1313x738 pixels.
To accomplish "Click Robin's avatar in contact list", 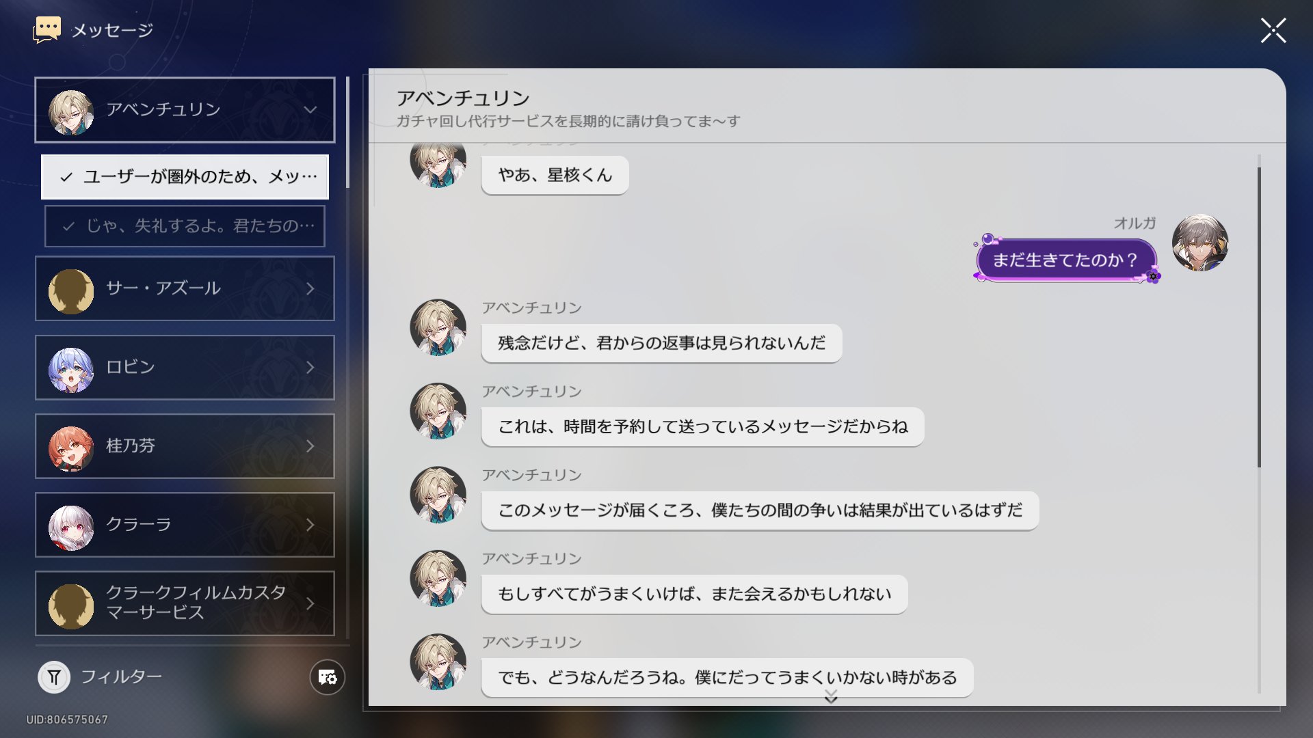I will coord(71,369).
